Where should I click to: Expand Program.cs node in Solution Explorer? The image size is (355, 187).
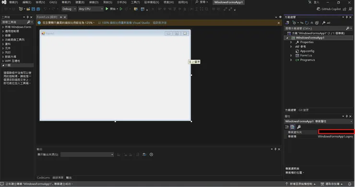(x=291, y=60)
